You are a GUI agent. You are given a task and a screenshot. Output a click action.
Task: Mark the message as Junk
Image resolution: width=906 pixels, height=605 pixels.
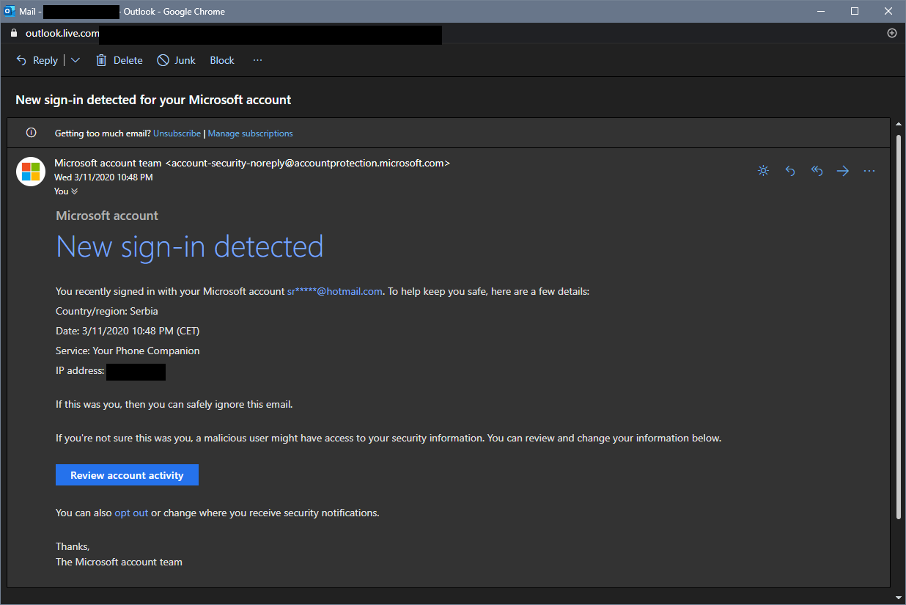pyautogui.click(x=176, y=60)
